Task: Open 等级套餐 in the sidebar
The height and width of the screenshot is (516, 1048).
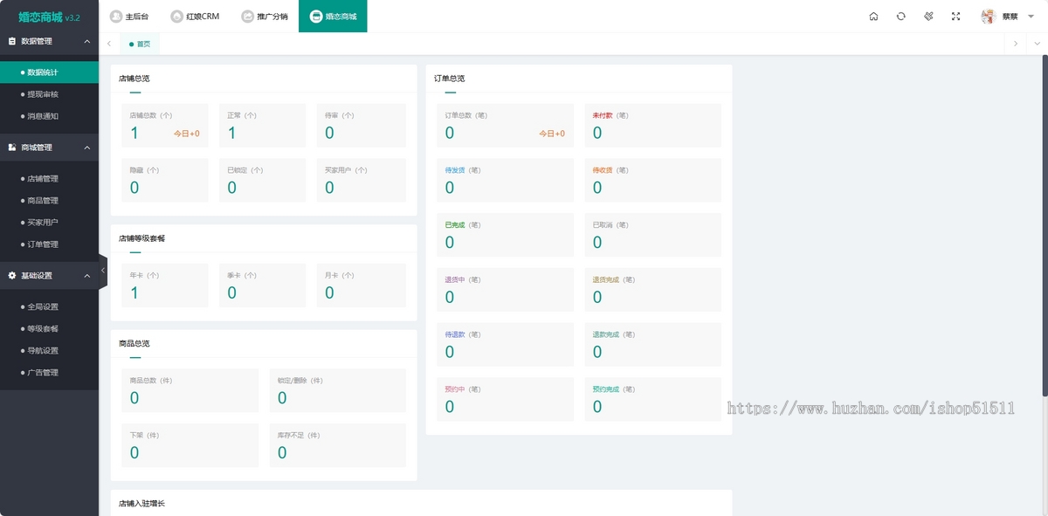Action: (x=49, y=329)
